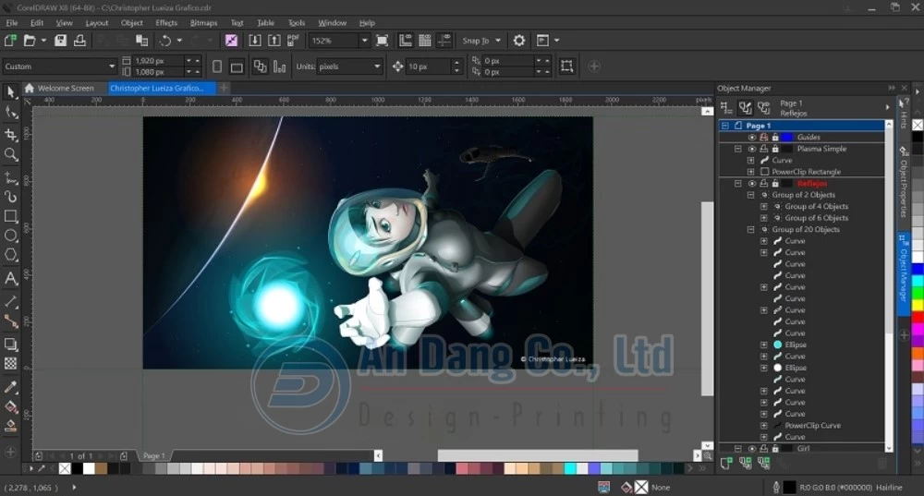
Task: Select the Crop tool
Action: (x=10, y=134)
